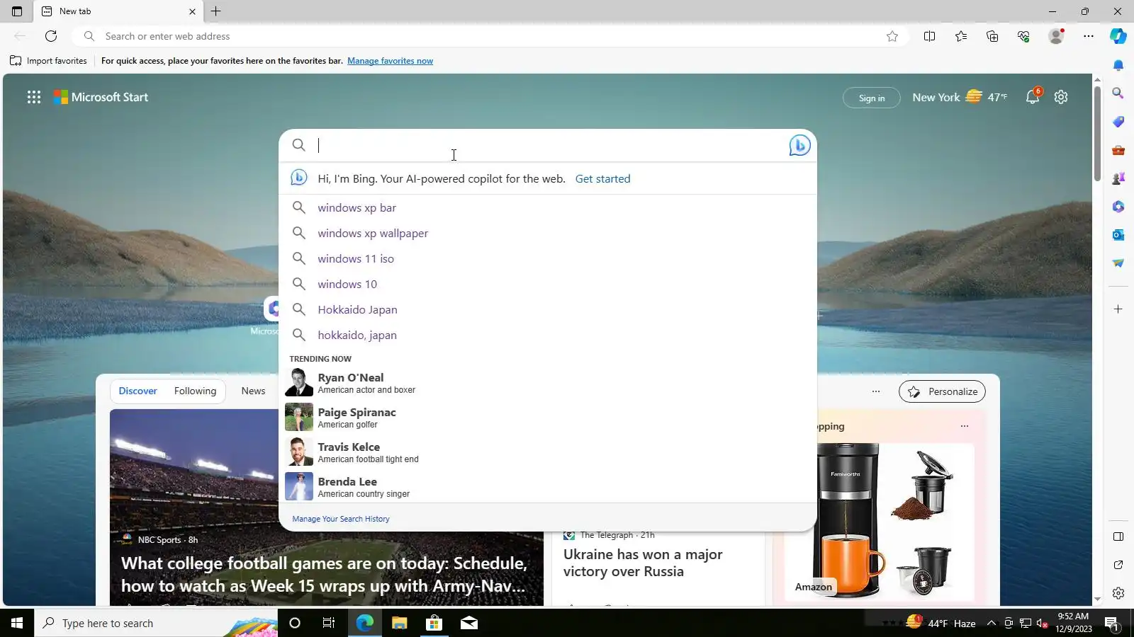Open Microsoft 365 in sidebar
1134x637 pixels.
point(1118,207)
